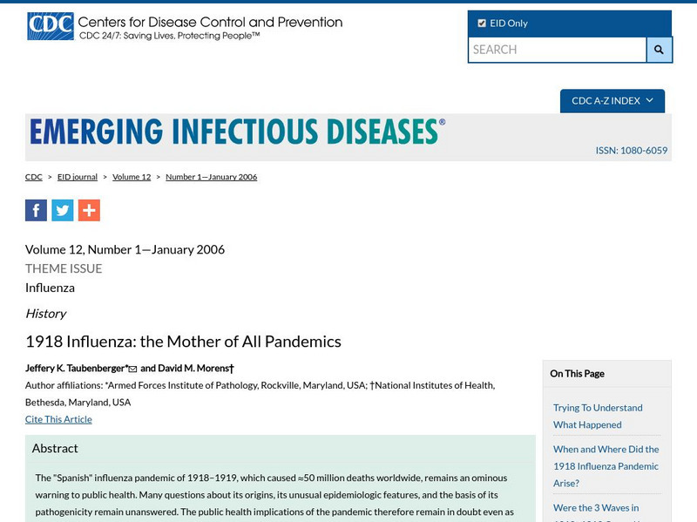Click inside the Search text field
The image size is (697, 522).
coord(557,50)
